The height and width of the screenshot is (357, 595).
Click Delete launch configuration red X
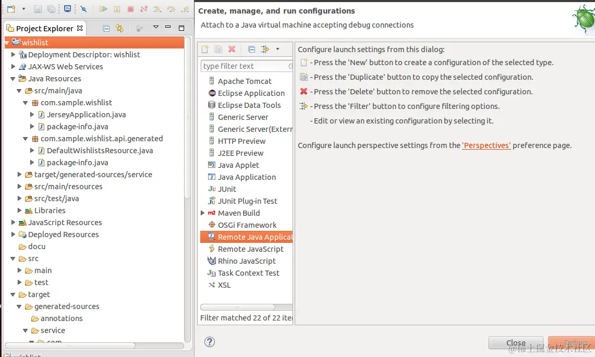[x=232, y=49]
